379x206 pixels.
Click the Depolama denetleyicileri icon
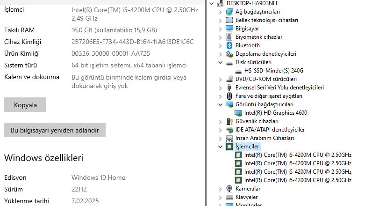click(x=229, y=54)
